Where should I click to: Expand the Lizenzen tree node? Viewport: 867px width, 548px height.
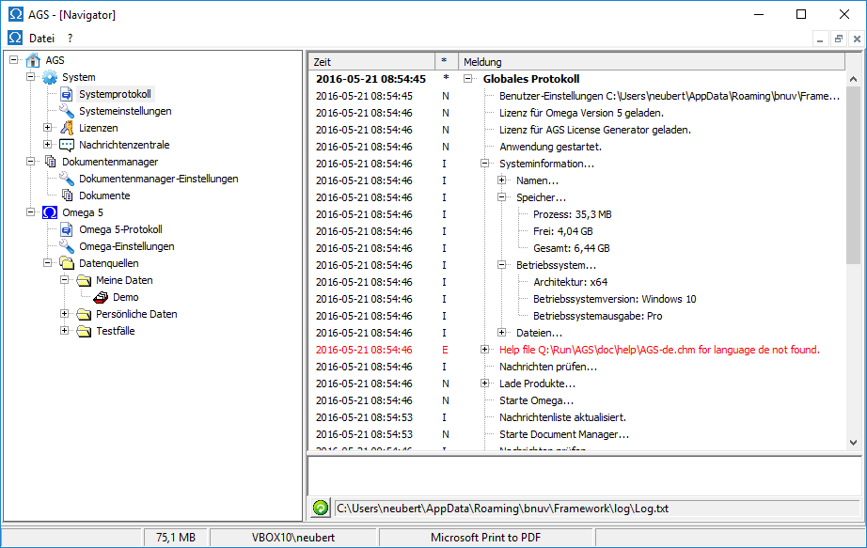pyautogui.click(x=48, y=128)
